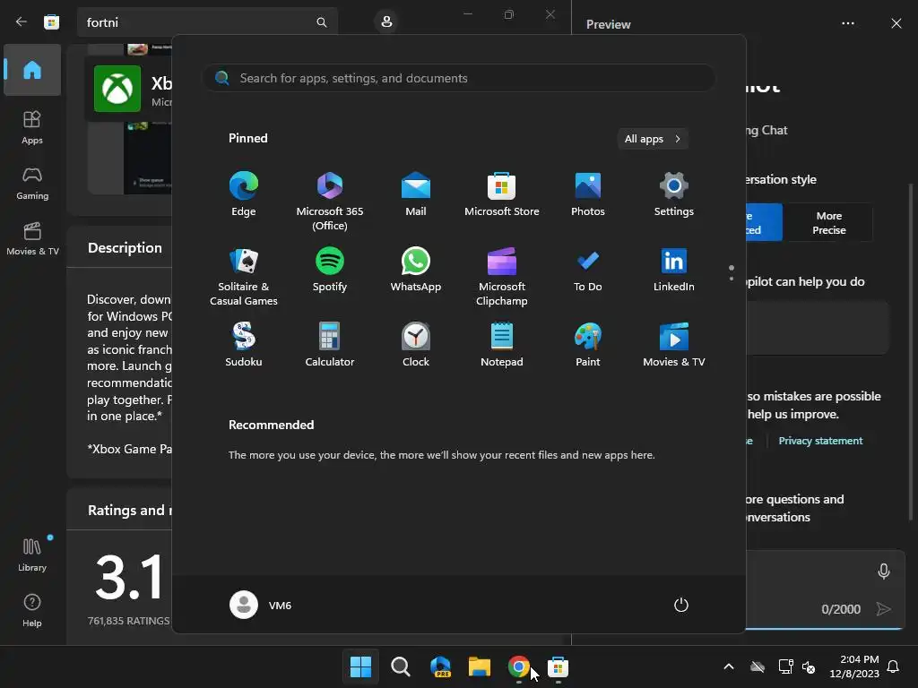Open taskbar Search
This screenshot has width=918, height=688.
click(401, 666)
